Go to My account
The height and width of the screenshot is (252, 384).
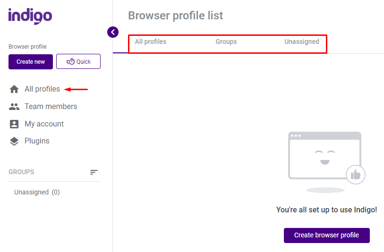coord(44,124)
